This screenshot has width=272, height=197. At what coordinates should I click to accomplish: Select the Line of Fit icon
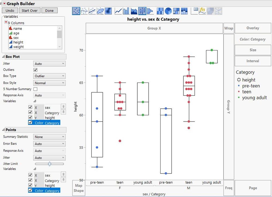click(92, 11)
